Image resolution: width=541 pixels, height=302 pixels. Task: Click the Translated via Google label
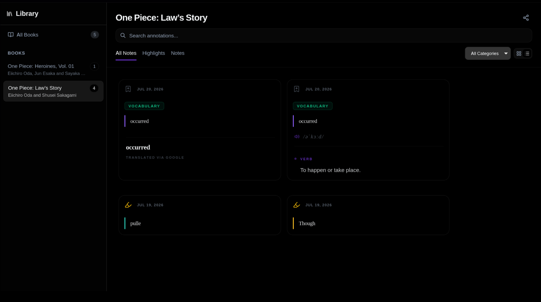tap(155, 158)
